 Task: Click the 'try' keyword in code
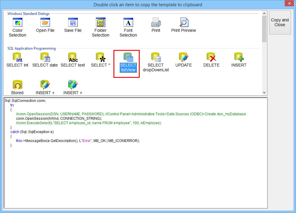click(12, 105)
